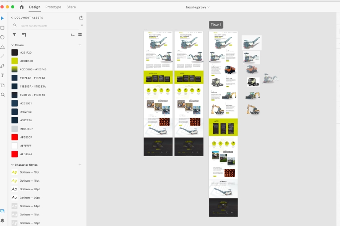Choose the Polygon tool
The image size is (340, 226).
click(x=3, y=47)
